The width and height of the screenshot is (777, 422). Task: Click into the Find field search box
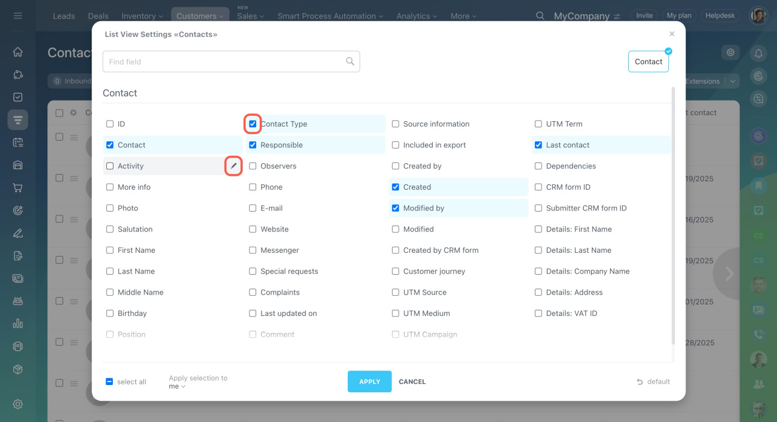(x=225, y=62)
